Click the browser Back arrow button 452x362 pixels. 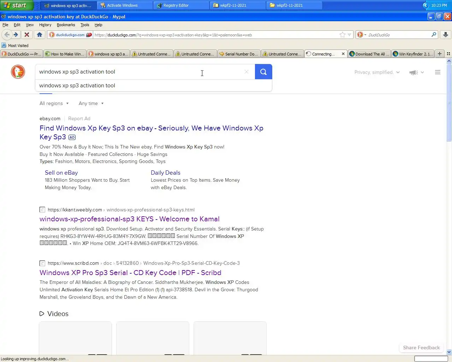(7, 35)
